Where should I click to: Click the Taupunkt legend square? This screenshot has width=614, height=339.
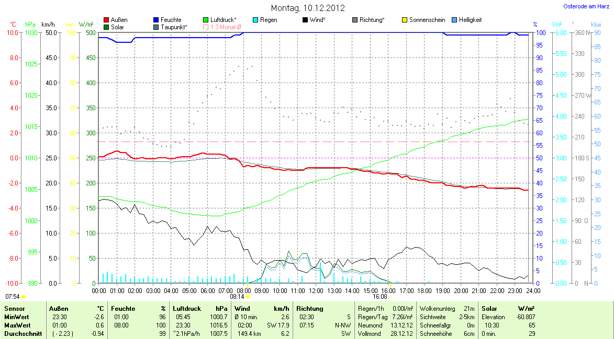(x=157, y=27)
